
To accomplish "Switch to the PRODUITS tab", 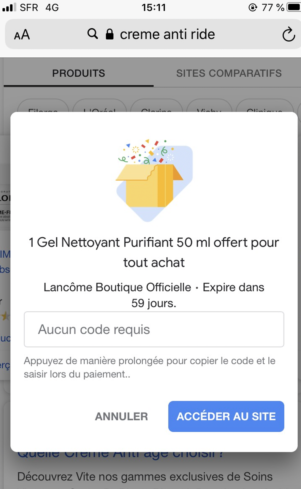I will 79,73.
